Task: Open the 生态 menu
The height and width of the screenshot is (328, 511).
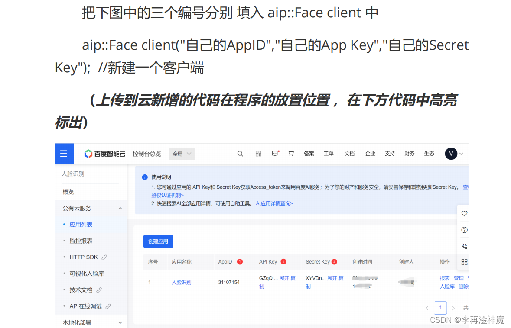Action: coord(429,154)
